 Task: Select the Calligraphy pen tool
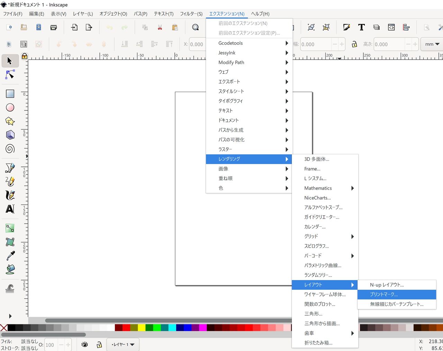click(10, 195)
